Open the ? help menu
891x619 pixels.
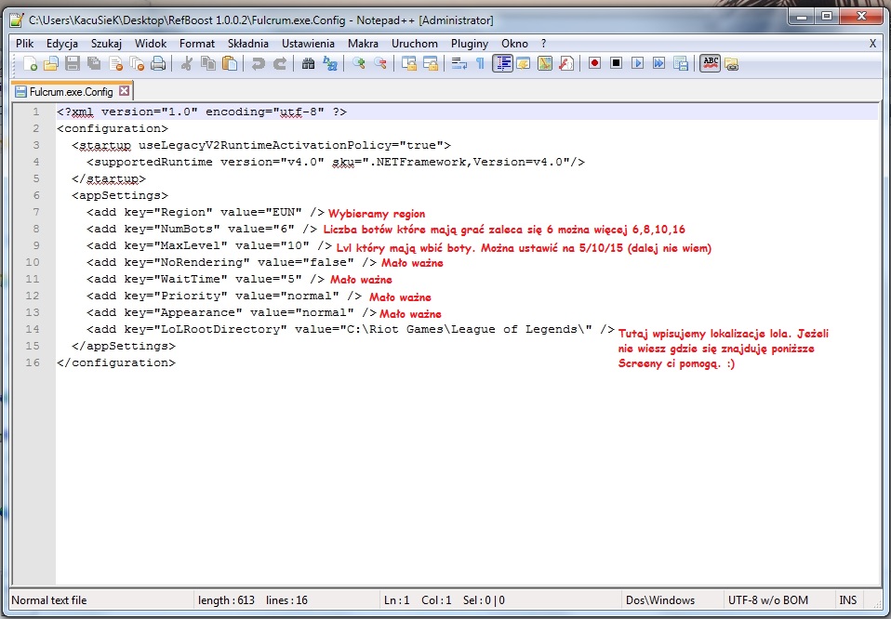tap(544, 43)
